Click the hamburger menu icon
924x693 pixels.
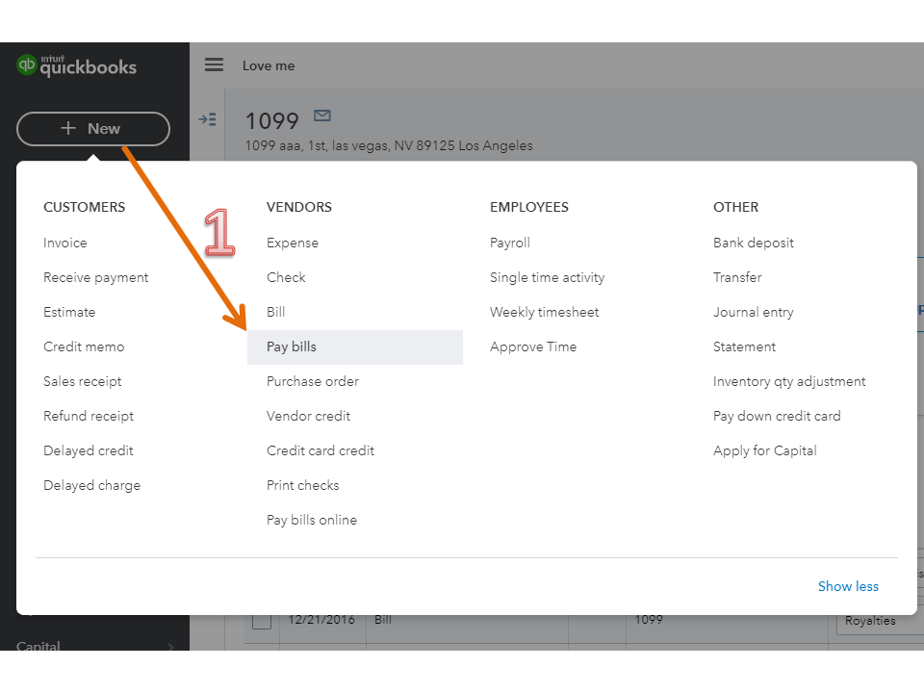(x=214, y=64)
